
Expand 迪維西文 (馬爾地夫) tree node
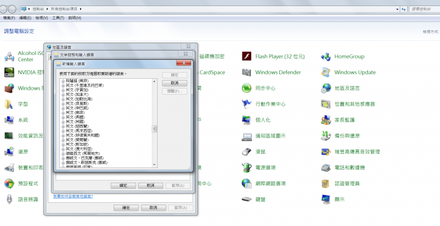point(63,154)
